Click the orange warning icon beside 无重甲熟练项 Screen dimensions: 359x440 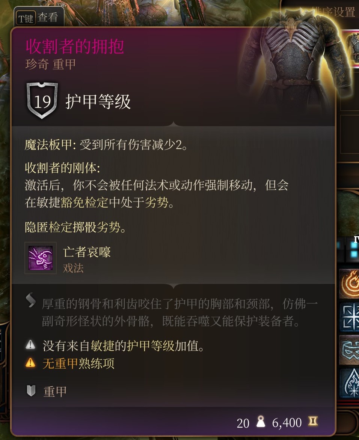tap(30, 363)
